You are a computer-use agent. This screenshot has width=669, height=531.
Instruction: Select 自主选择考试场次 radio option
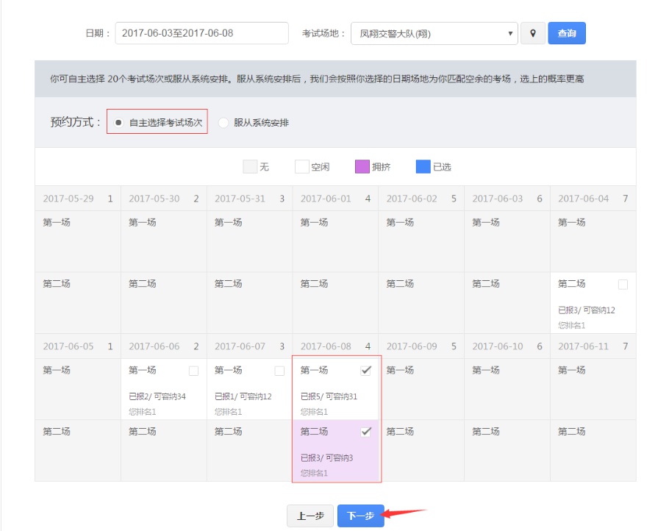[x=119, y=123]
